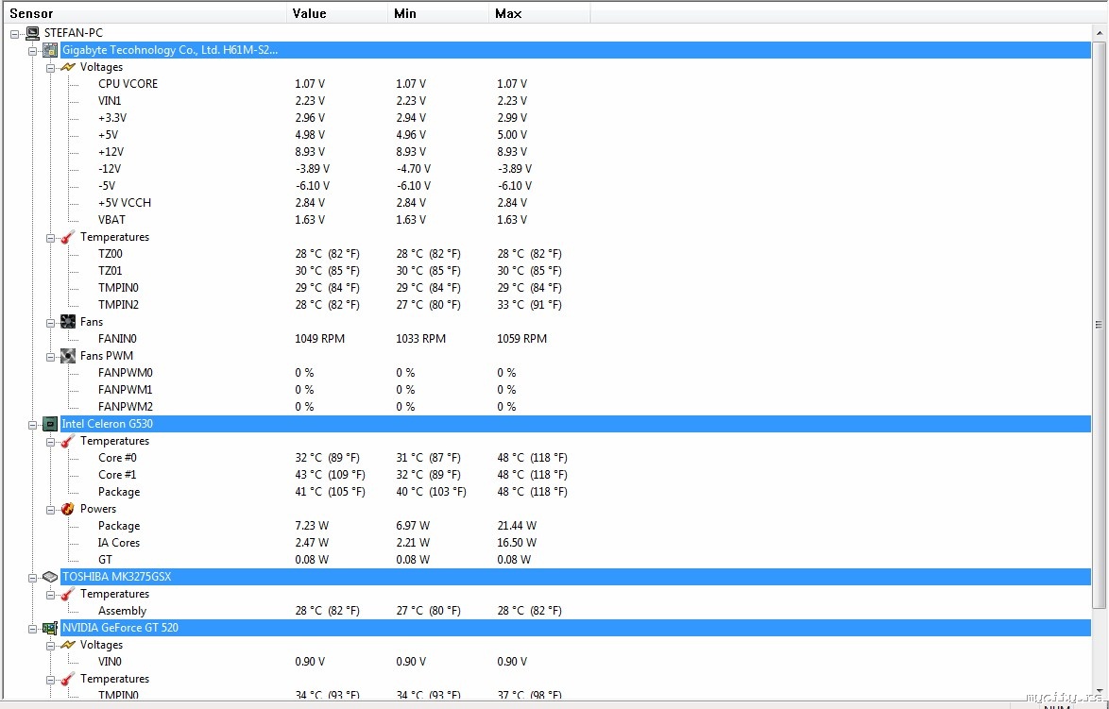
Task: Click the -4.70 V minimum value
Action: [x=414, y=169]
